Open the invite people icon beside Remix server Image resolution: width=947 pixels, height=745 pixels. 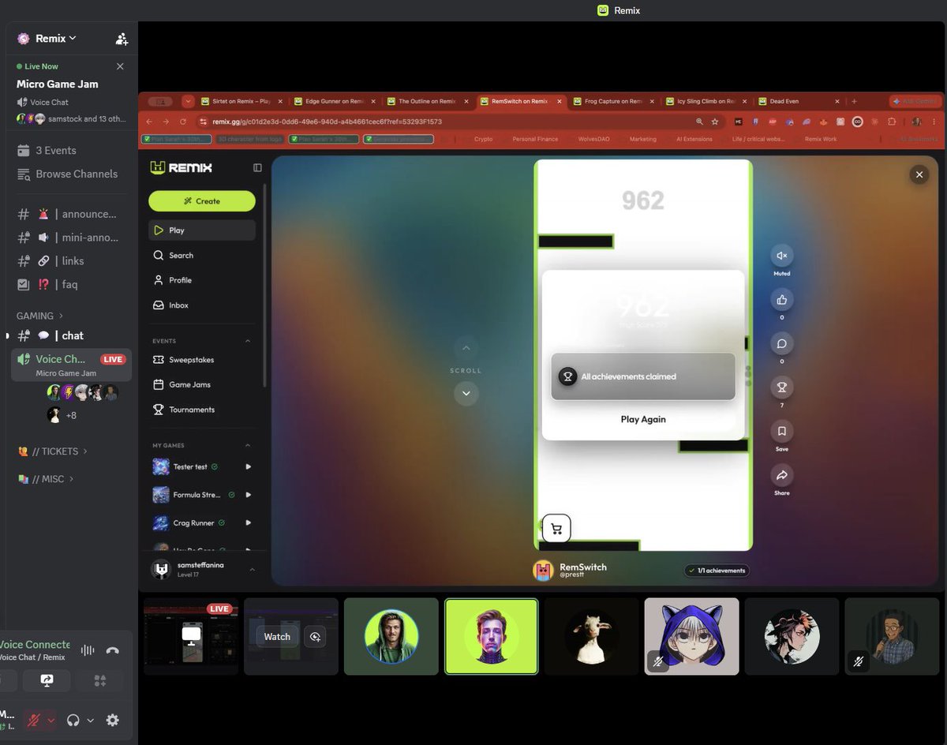coord(122,39)
